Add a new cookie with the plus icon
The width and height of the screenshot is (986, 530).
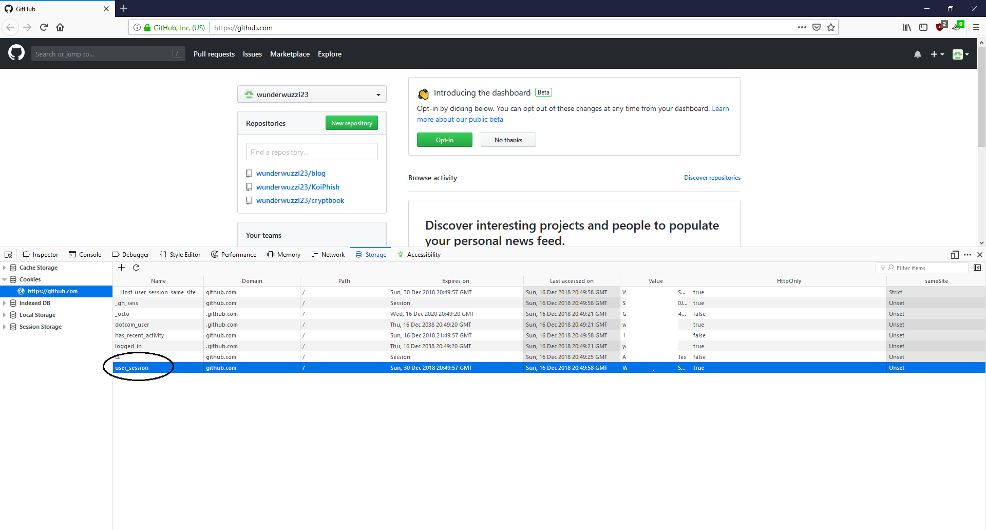coord(122,268)
